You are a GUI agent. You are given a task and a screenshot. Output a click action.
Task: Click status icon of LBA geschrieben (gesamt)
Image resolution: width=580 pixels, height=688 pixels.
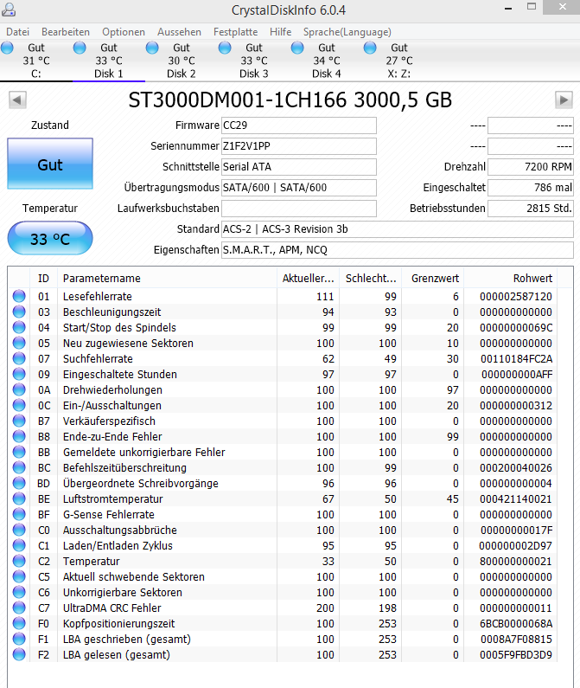click(x=19, y=639)
